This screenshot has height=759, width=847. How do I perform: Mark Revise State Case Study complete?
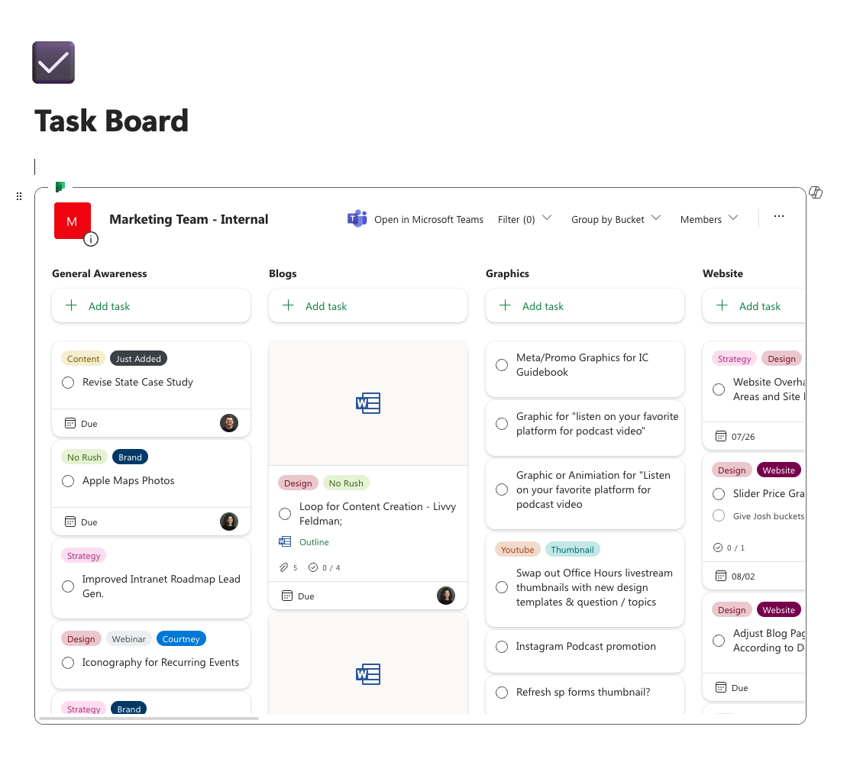(x=68, y=383)
